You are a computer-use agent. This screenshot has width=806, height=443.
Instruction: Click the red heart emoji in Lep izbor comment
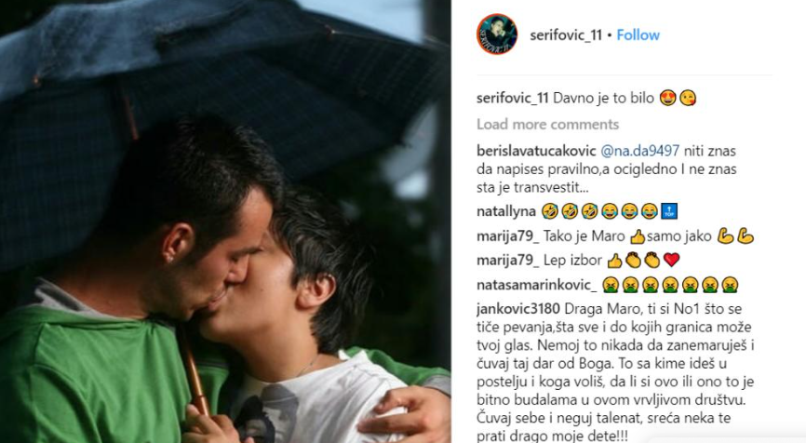tap(671, 260)
